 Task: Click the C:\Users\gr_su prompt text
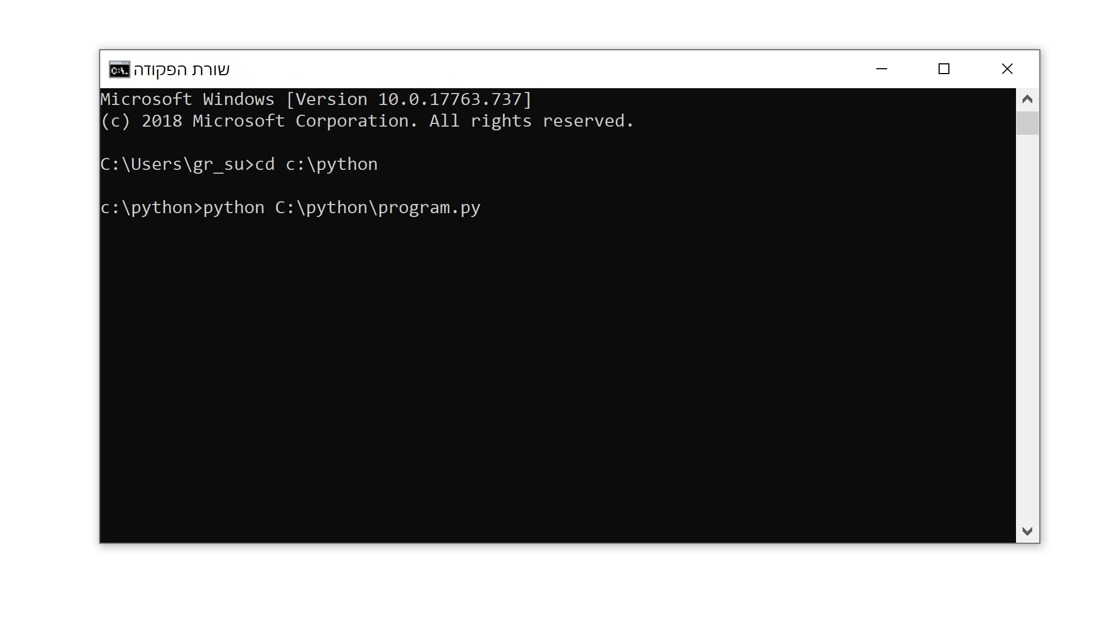tap(172, 164)
